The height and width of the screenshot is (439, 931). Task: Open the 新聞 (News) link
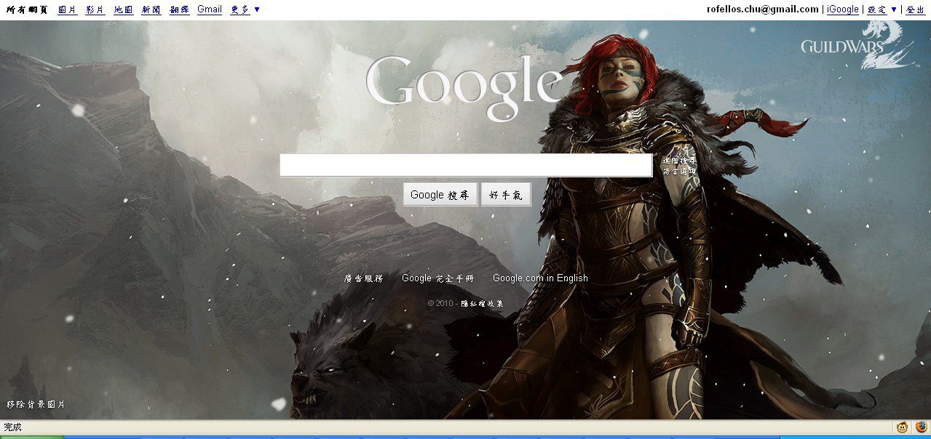click(x=151, y=9)
